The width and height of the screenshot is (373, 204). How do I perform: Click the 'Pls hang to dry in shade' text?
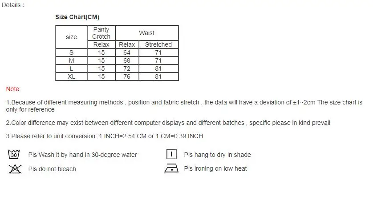217,155
